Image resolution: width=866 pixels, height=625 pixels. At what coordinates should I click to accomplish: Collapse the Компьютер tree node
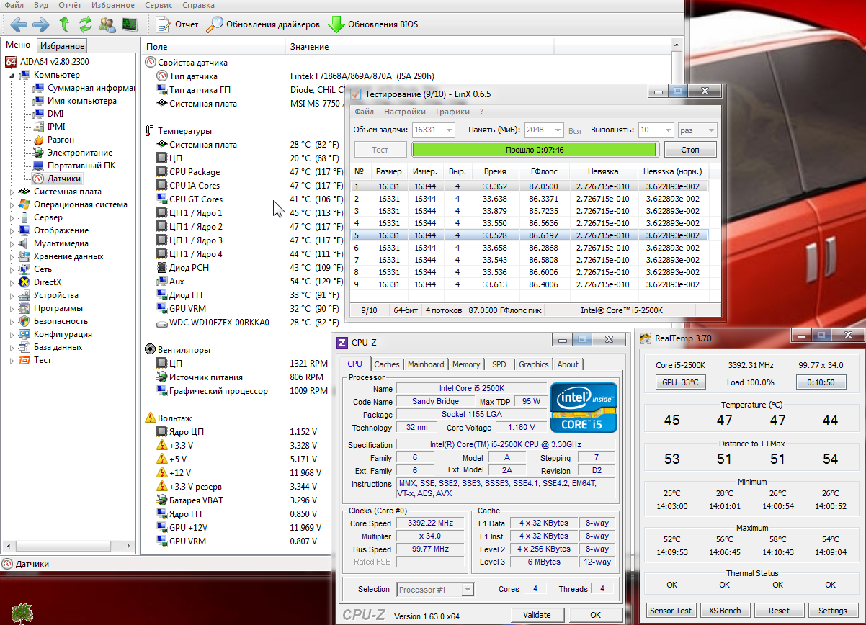(x=12, y=75)
